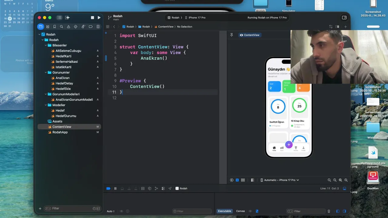Select the Executable console tab

click(x=225, y=211)
